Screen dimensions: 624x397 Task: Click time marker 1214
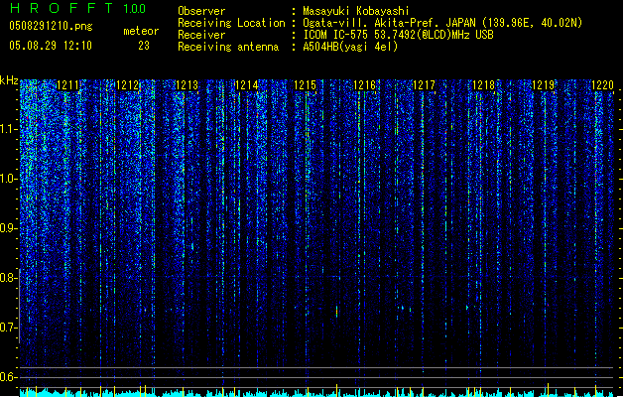coord(246,85)
